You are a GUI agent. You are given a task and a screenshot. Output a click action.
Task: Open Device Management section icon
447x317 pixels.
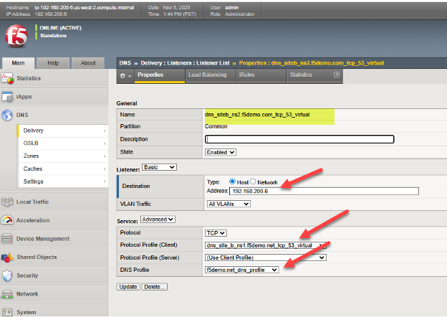coord(8,239)
